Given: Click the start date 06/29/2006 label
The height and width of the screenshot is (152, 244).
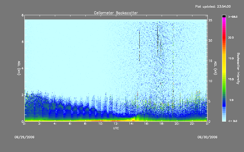Looking at the screenshot, I should click(x=24, y=137).
